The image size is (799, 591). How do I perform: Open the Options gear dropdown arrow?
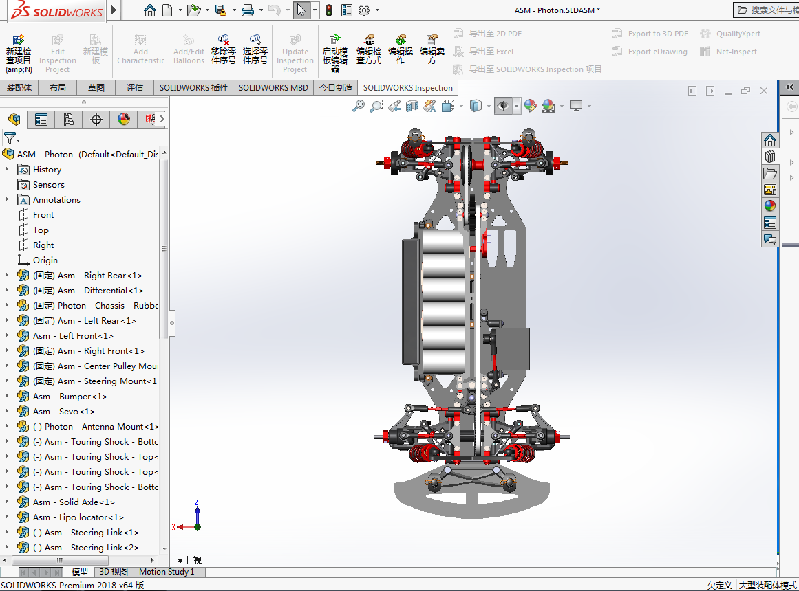click(x=377, y=10)
